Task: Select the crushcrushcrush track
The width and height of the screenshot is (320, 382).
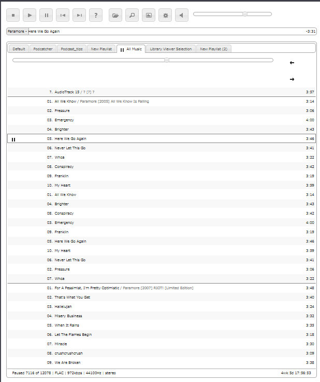Action: [x=162, y=353]
